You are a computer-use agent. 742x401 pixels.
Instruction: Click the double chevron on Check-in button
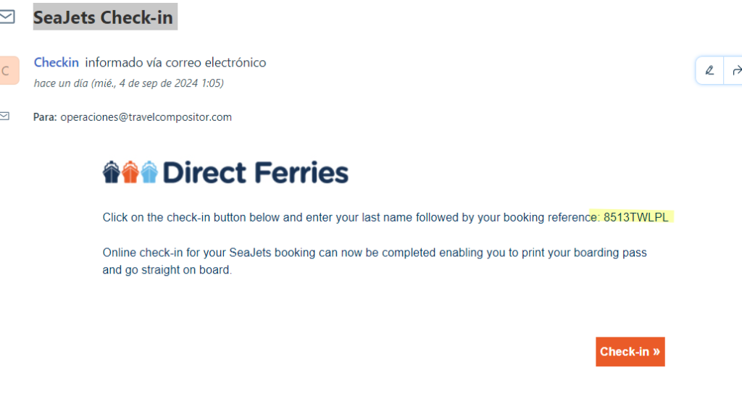[656, 352]
